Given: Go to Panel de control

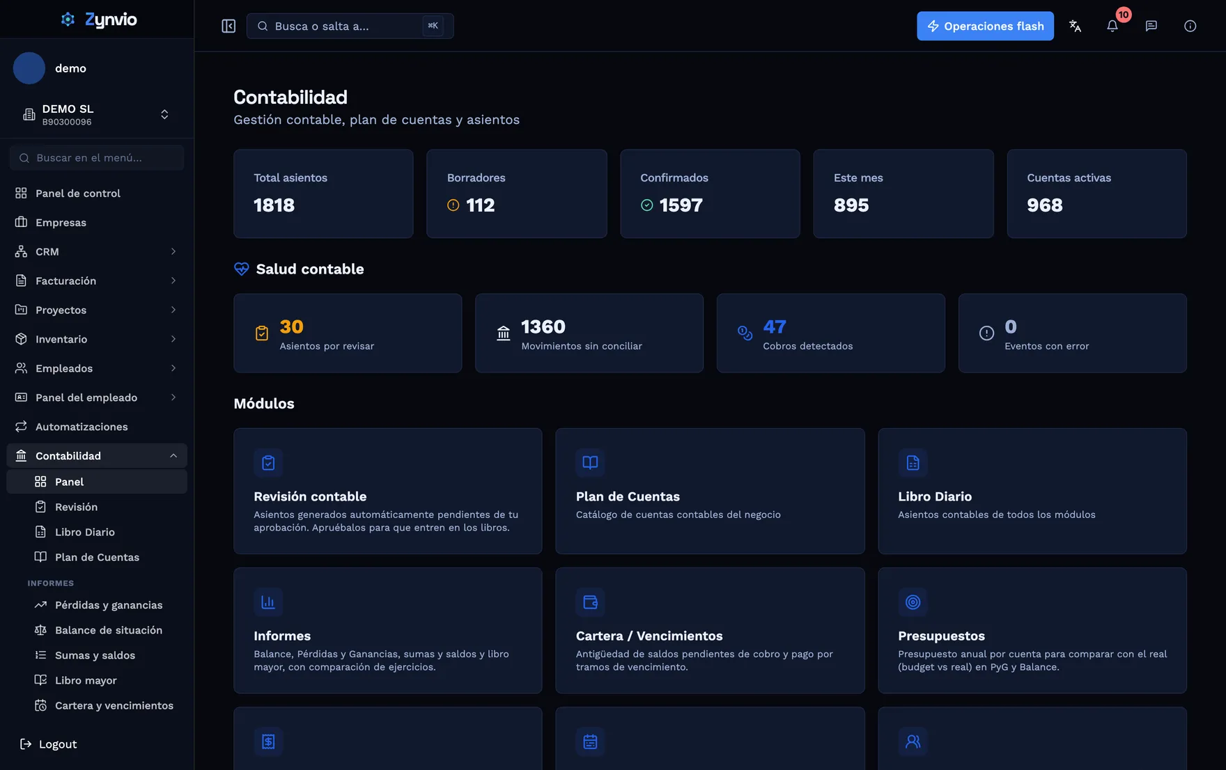Looking at the screenshot, I should [x=97, y=193].
